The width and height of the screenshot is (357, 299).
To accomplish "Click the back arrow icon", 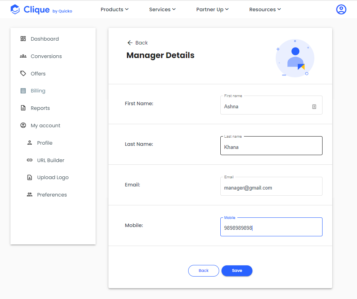I will (x=130, y=43).
